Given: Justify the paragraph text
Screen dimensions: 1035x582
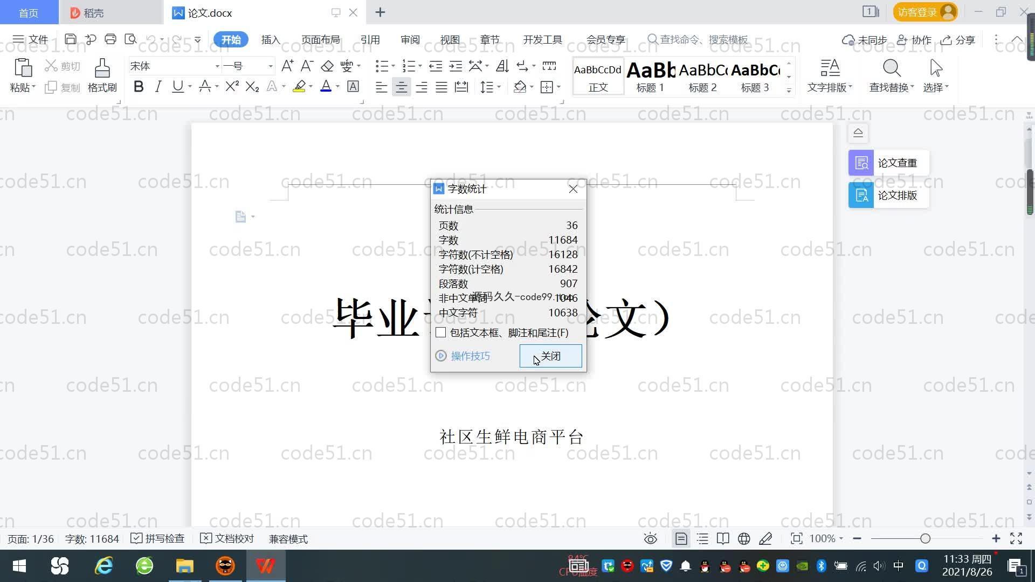Looking at the screenshot, I should pos(441,87).
